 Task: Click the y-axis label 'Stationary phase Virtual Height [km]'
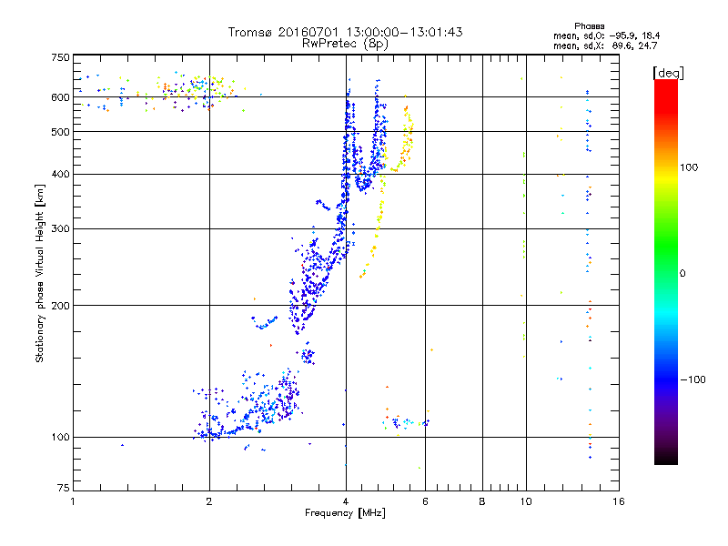pyautogui.click(x=40, y=273)
